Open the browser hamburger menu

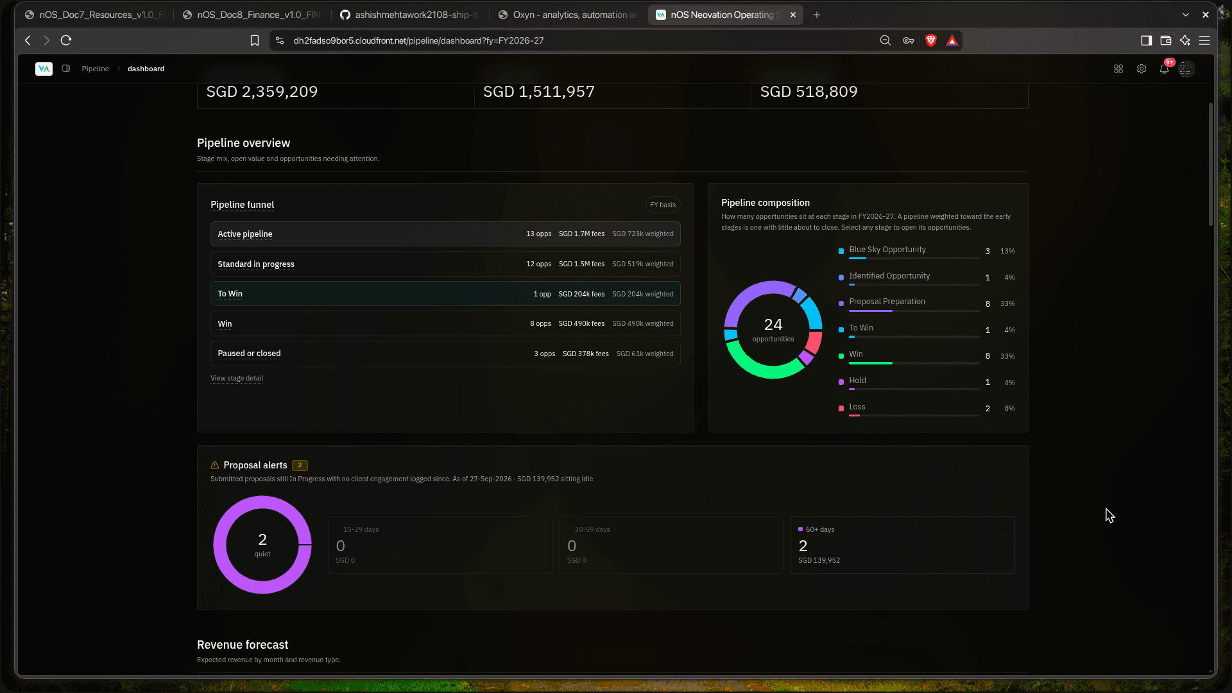pyautogui.click(x=1204, y=40)
